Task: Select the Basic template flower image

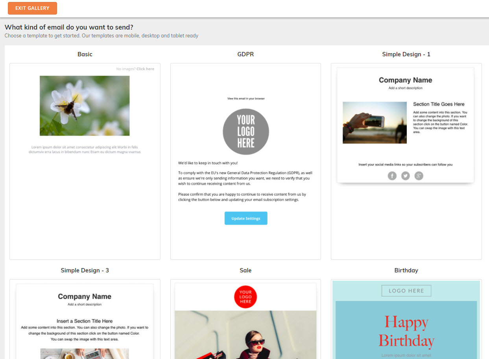Action: (x=85, y=106)
